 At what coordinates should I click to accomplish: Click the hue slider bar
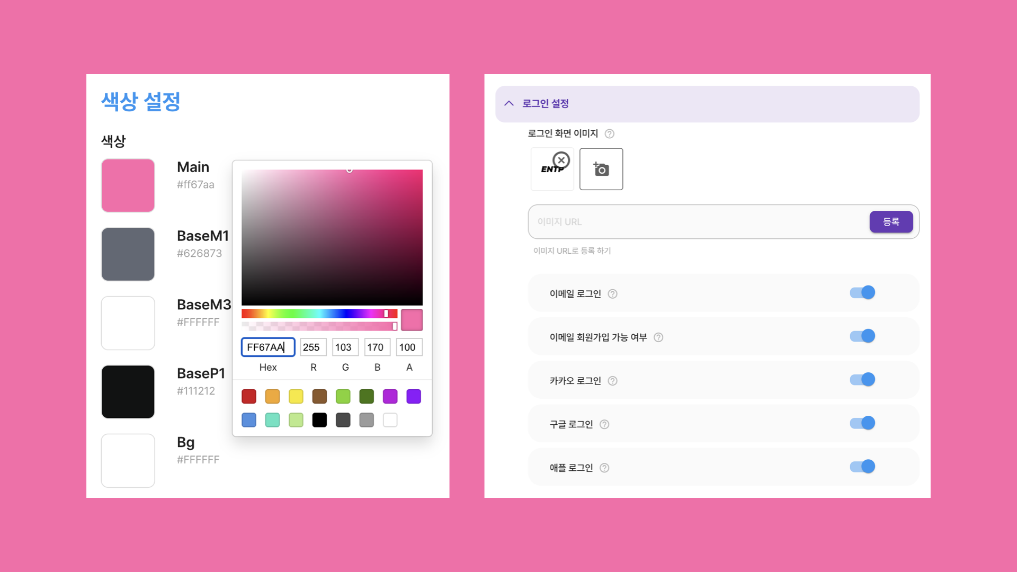click(x=319, y=314)
